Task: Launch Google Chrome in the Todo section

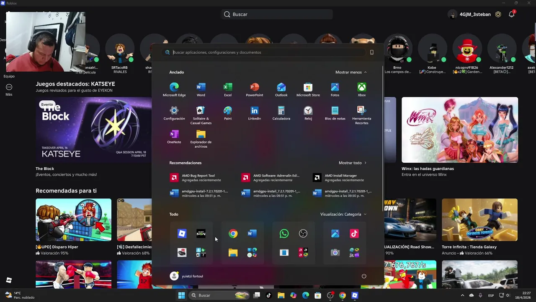Action: tap(233, 234)
